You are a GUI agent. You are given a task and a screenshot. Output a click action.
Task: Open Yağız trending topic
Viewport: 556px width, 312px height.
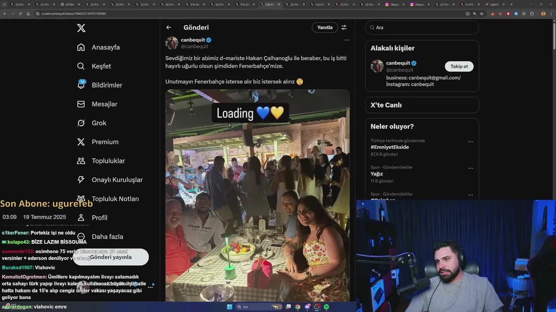(377, 174)
